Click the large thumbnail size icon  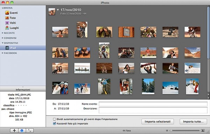pyautogui.click(x=203, y=131)
